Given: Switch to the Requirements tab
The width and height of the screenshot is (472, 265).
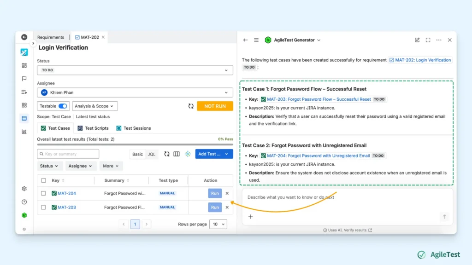Looking at the screenshot, I should tap(51, 37).
